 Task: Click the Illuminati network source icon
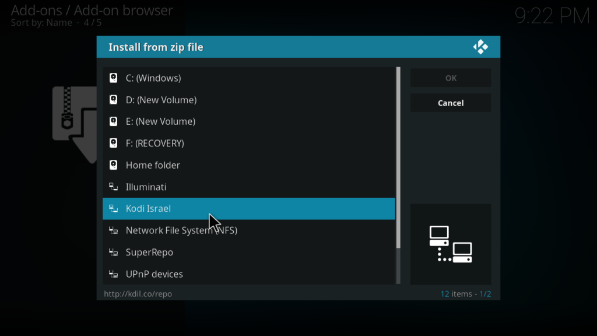[x=114, y=187]
